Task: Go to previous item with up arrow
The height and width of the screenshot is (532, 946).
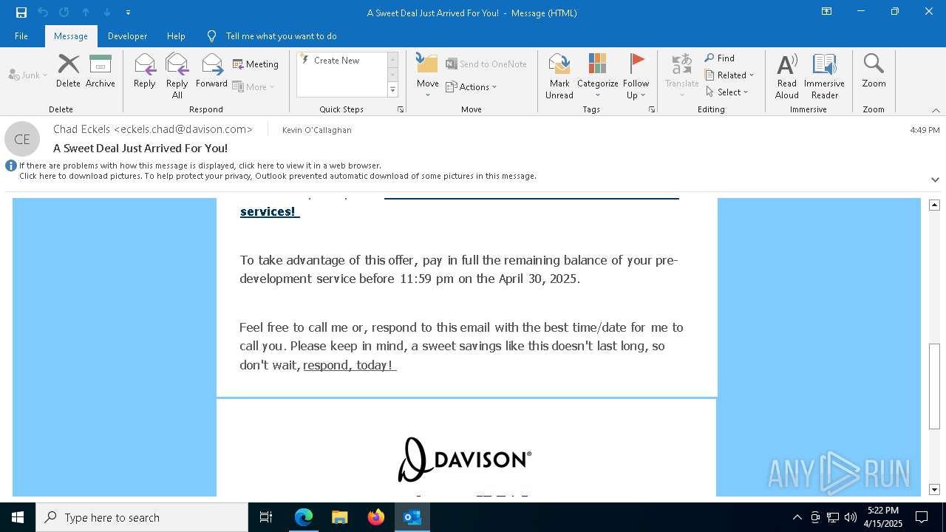Action: tap(86, 13)
